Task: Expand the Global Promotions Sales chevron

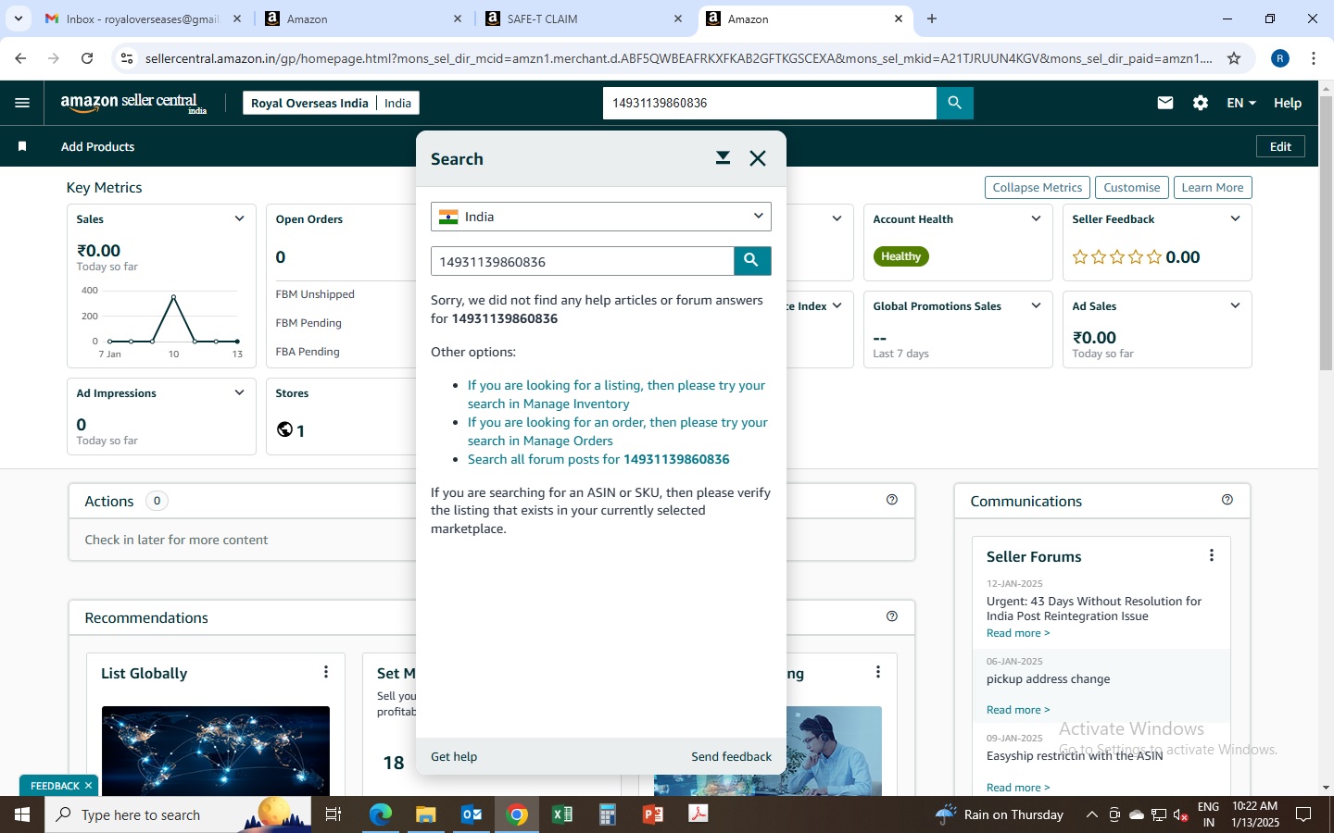Action: [1036, 305]
